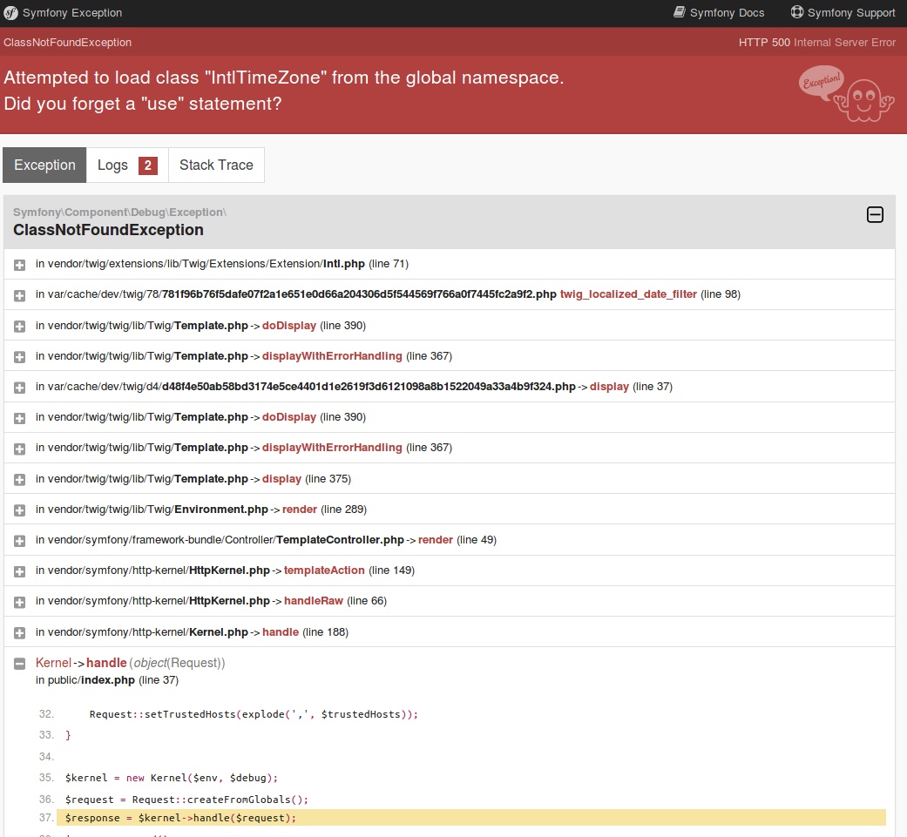Expand TemplateController.php render line 49 trace

[20, 541]
